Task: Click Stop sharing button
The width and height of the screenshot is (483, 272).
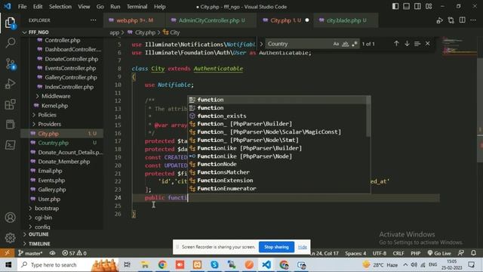Action: 276,247
